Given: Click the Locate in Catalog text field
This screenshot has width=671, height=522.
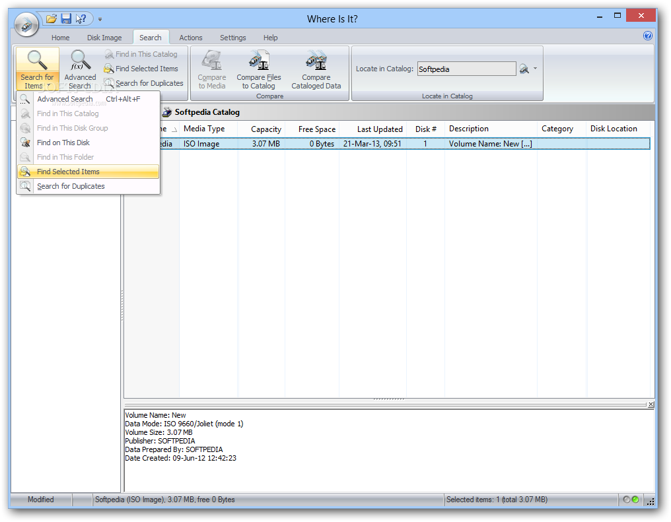Looking at the screenshot, I should (x=466, y=69).
